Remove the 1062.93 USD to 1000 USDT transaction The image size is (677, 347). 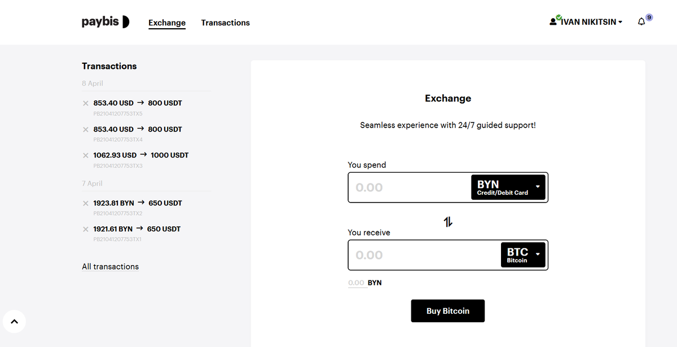pos(86,155)
